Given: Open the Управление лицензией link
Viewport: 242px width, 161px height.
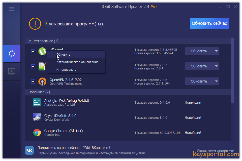Looking at the screenshot, I should [215, 150].
